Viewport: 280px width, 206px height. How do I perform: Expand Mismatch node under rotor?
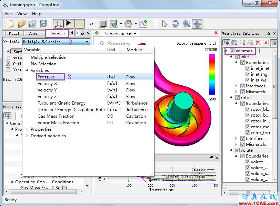(236, 144)
